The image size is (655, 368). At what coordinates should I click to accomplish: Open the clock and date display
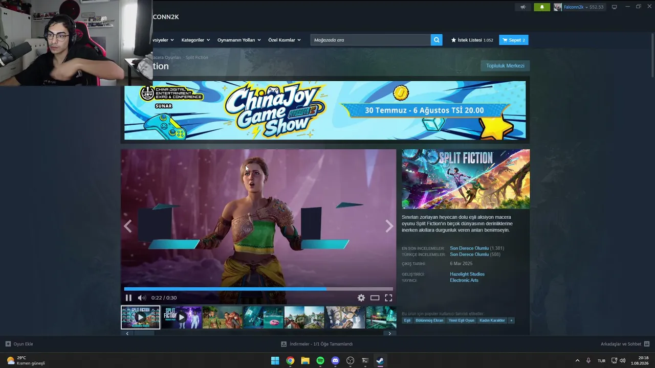pos(640,361)
